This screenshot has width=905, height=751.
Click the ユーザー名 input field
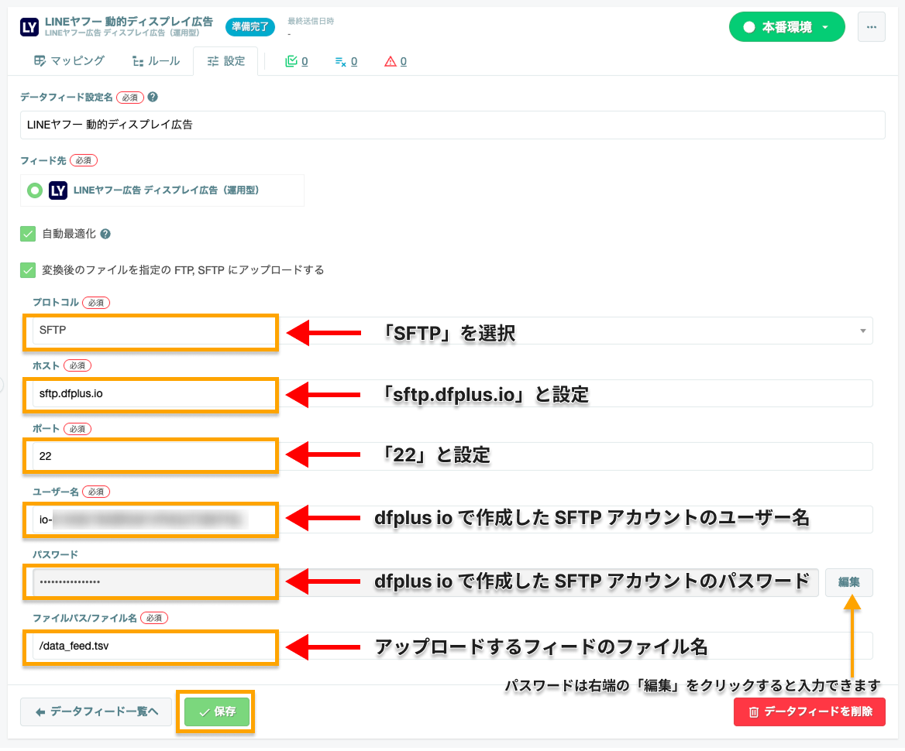[x=452, y=520]
